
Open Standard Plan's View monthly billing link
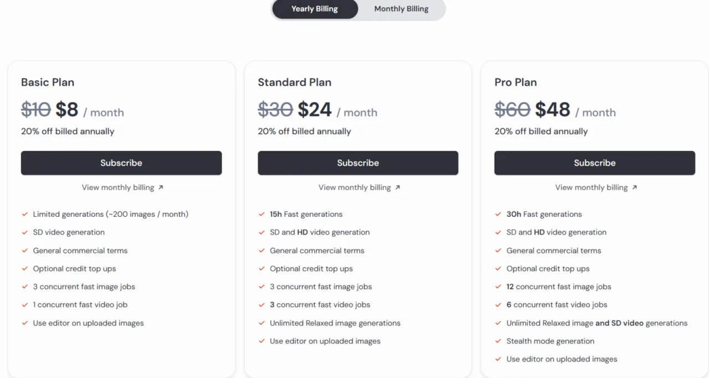[x=354, y=188]
